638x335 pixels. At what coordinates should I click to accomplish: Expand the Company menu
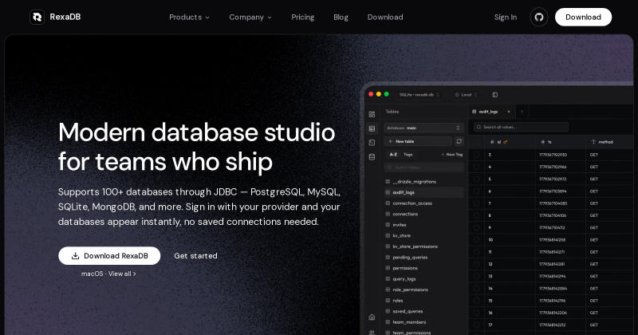(250, 17)
